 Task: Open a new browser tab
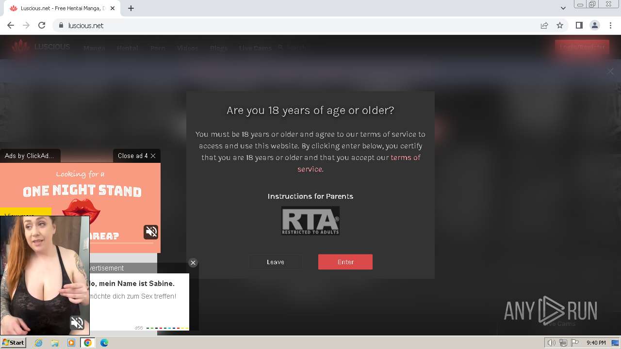point(131,8)
